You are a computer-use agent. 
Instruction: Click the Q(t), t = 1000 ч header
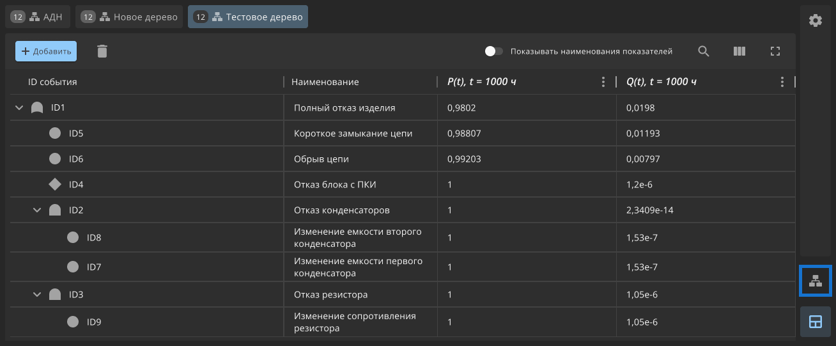click(x=662, y=82)
